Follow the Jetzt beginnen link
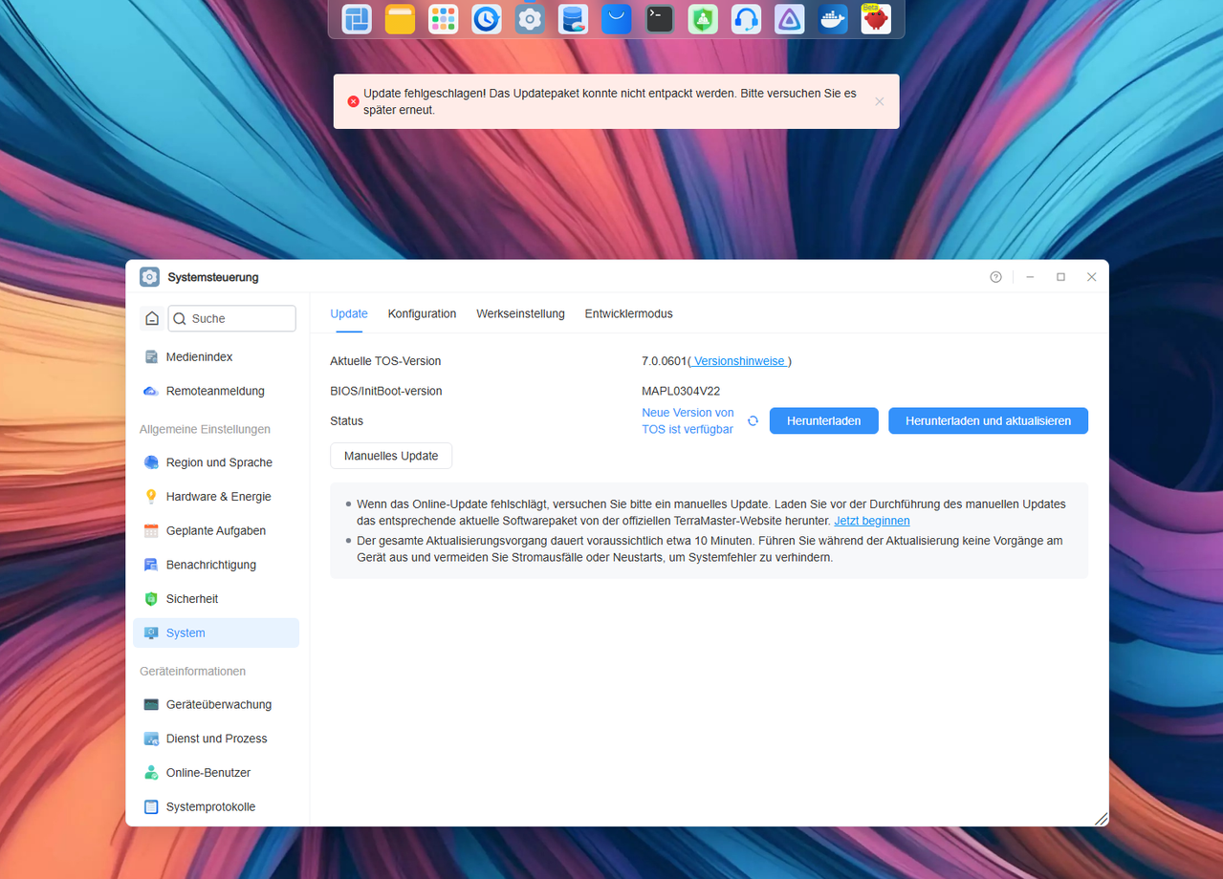 coord(872,521)
